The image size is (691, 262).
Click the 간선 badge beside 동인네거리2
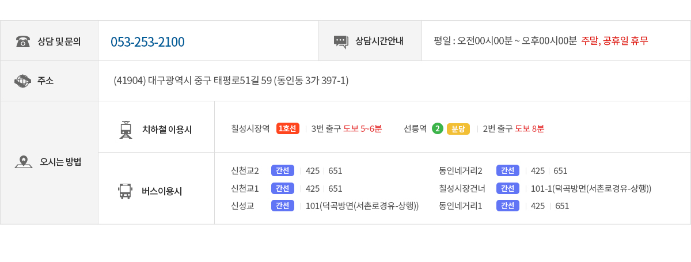[x=508, y=170]
